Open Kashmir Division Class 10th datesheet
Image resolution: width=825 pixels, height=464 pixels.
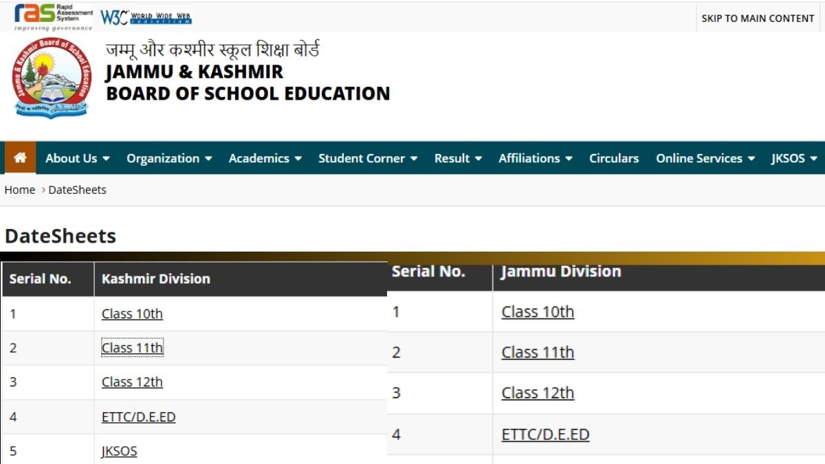tap(132, 314)
